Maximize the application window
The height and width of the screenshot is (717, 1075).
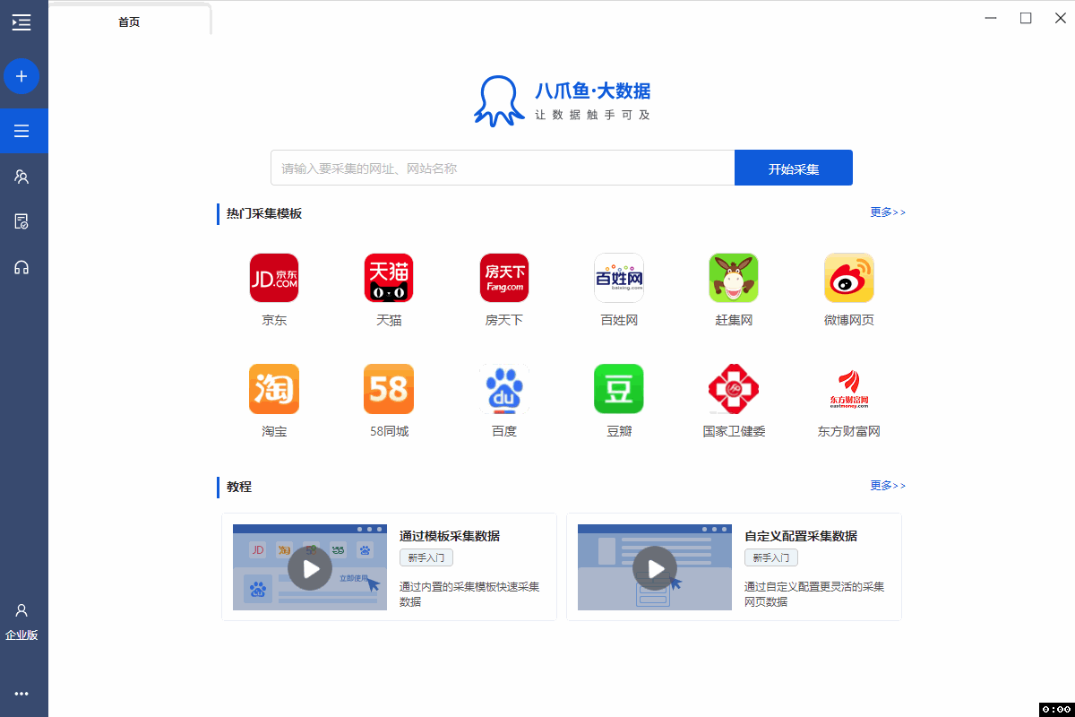(x=1026, y=18)
